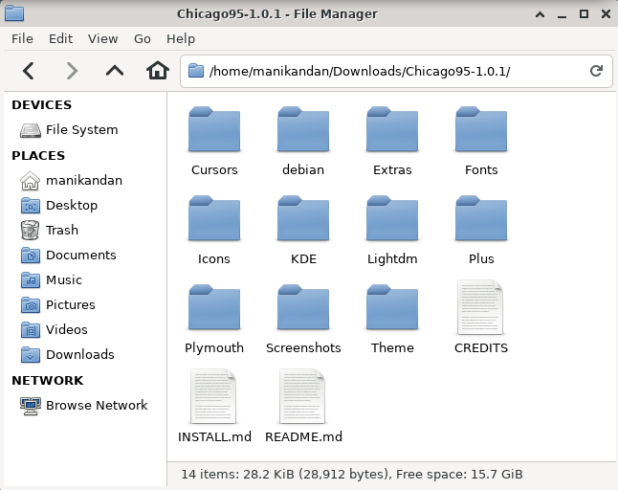Open the View menu
The image size is (618, 490).
click(x=102, y=38)
